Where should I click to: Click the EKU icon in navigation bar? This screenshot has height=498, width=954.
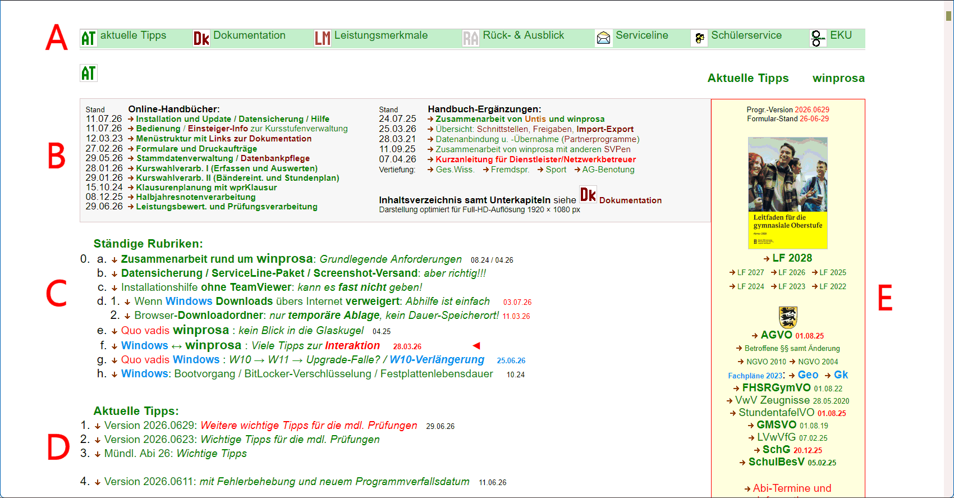click(818, 38)
